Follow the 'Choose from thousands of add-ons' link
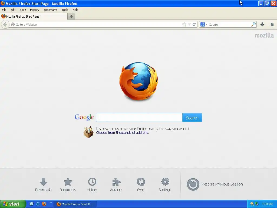The image size is (277, 208). [122, 133]
